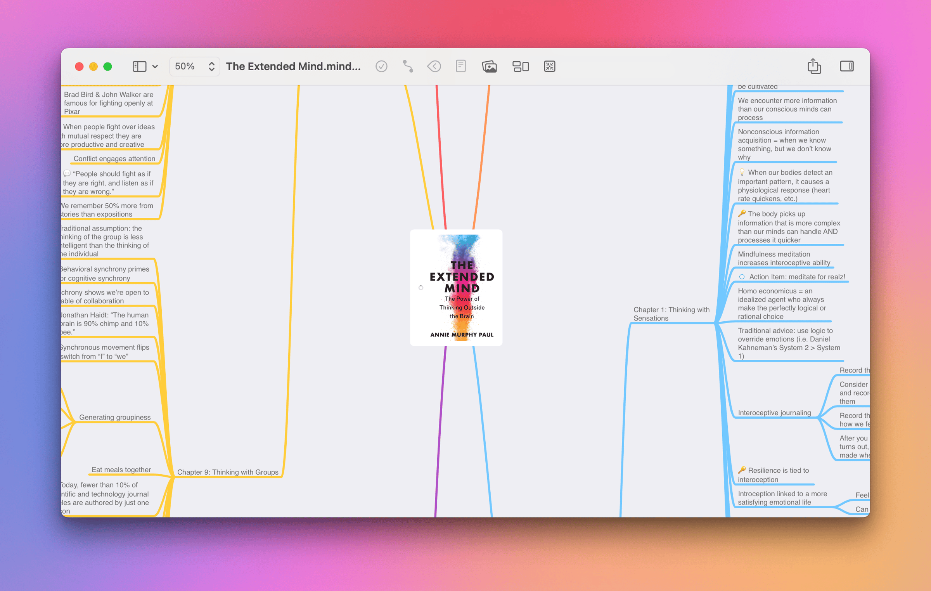Select Resilience is tied to interoception node

pyautogui.click(x=774, y=475)
